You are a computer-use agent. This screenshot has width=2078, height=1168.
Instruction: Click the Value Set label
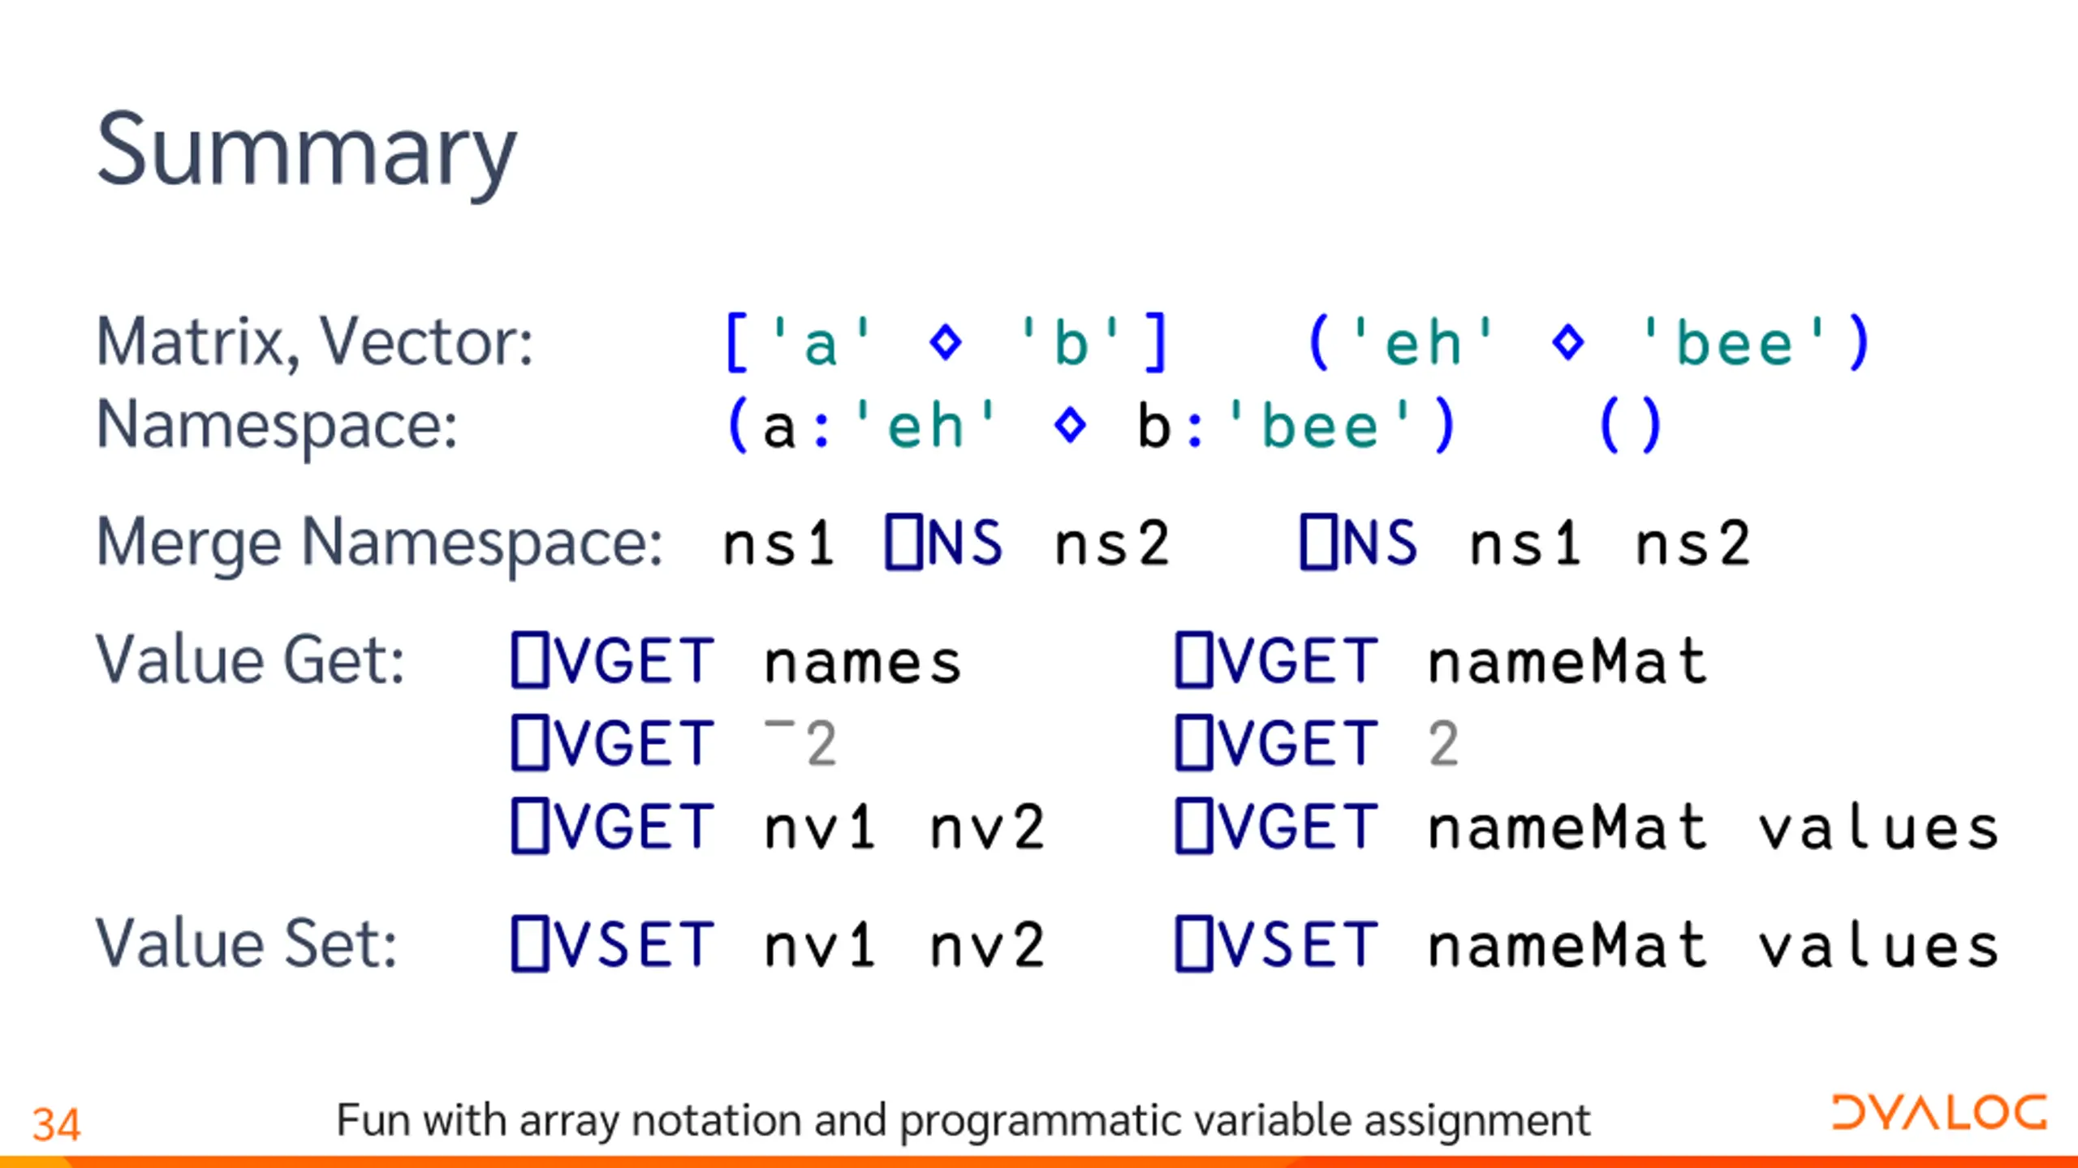coord(247,944)
